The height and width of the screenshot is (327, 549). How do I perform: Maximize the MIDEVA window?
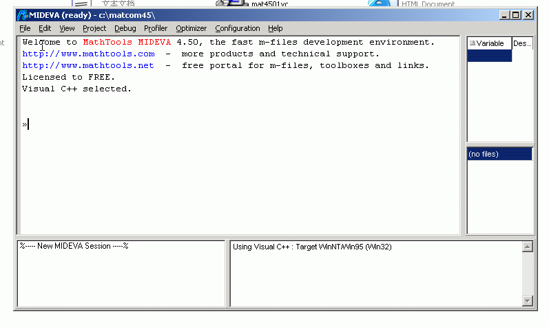pyautogui.click(x=516, y=15)
